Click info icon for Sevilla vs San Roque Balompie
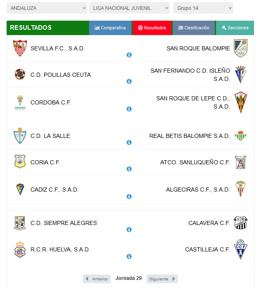The height and width of the screenshot is (289, 261). [x=129, y=55]
